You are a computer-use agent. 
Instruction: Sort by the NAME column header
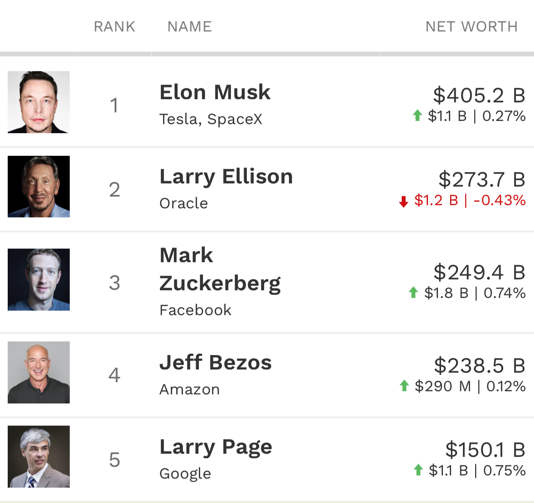pyautogui.click(x=190, y=27)
